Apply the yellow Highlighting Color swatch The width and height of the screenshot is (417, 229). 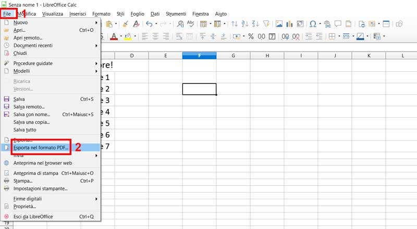(128, 36)
